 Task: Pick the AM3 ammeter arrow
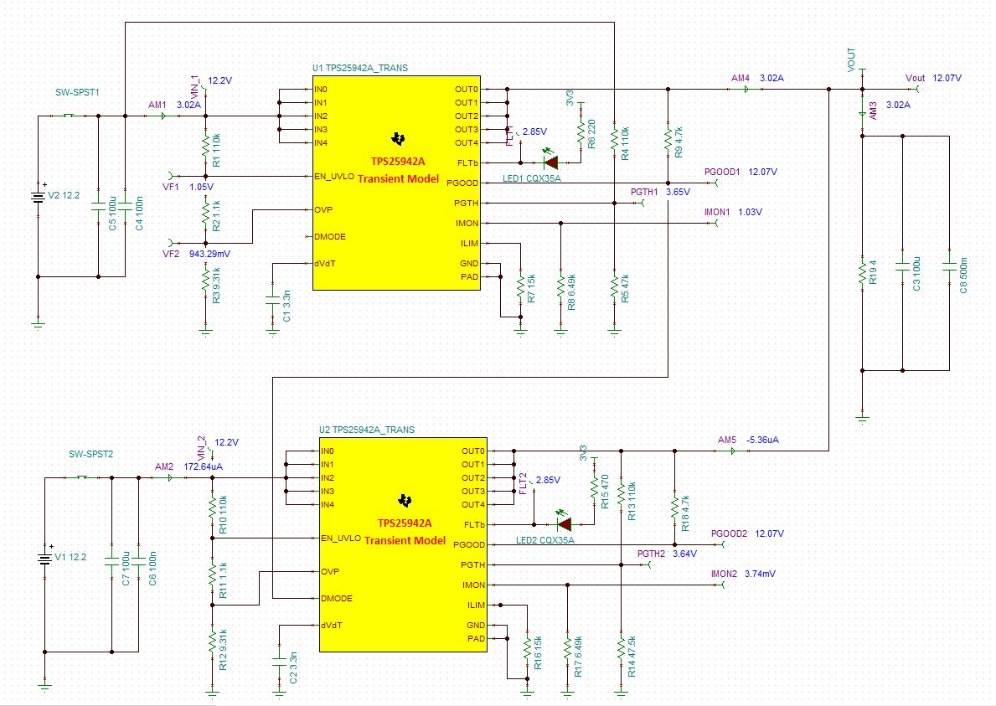[x=862, y=116]
